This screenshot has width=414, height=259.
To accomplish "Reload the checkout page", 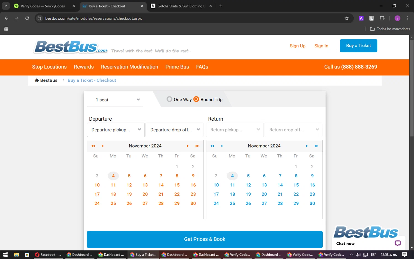I will pyautogui.click(x=27, y=18).
